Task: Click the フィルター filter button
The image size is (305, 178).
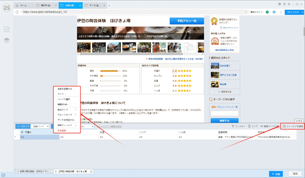Action: (239, 126)
